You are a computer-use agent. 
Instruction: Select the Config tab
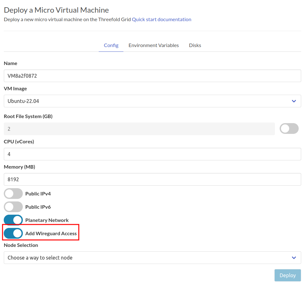[111, 45]
